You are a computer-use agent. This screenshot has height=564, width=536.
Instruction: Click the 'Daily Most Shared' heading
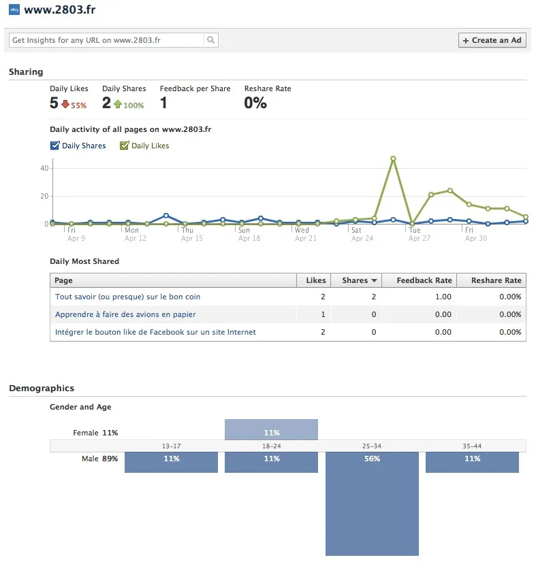(84, 261)
